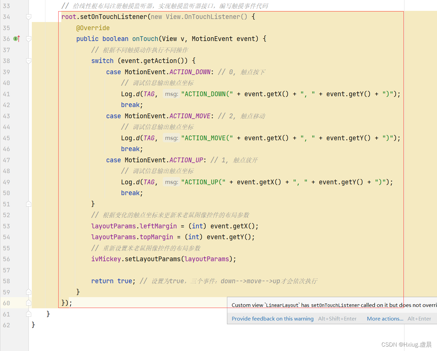Click the warning text about Custom view LinearLayout
This screenshot has height=351, width=437.
(x=334, y=305)
